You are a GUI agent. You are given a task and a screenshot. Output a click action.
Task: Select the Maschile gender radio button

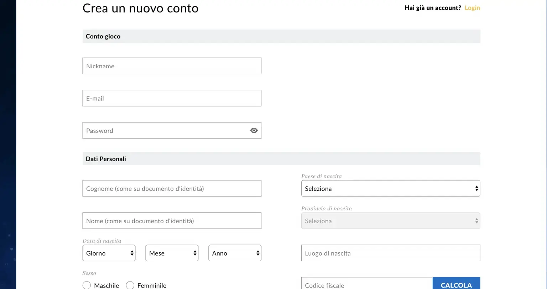click(87, 285)
